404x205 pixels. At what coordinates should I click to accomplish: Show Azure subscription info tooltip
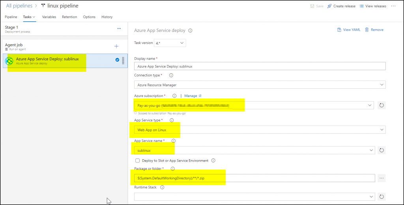click(174, 96)
